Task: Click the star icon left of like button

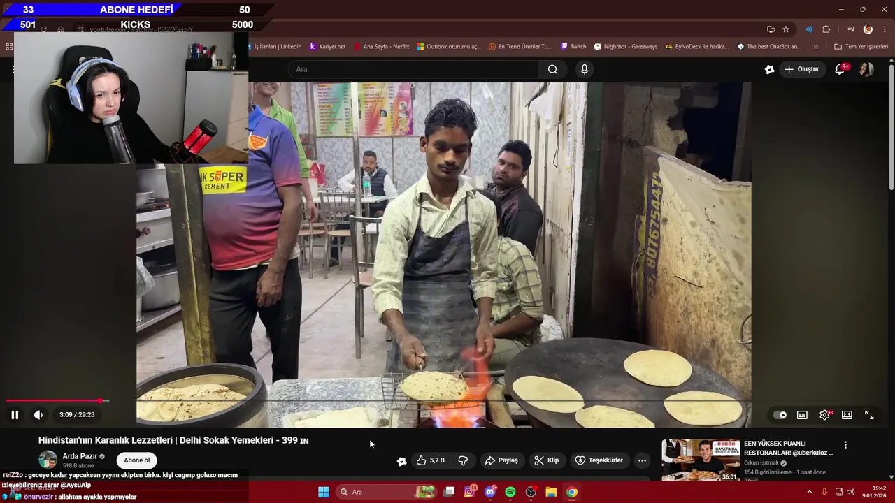Action: (401, 461)
